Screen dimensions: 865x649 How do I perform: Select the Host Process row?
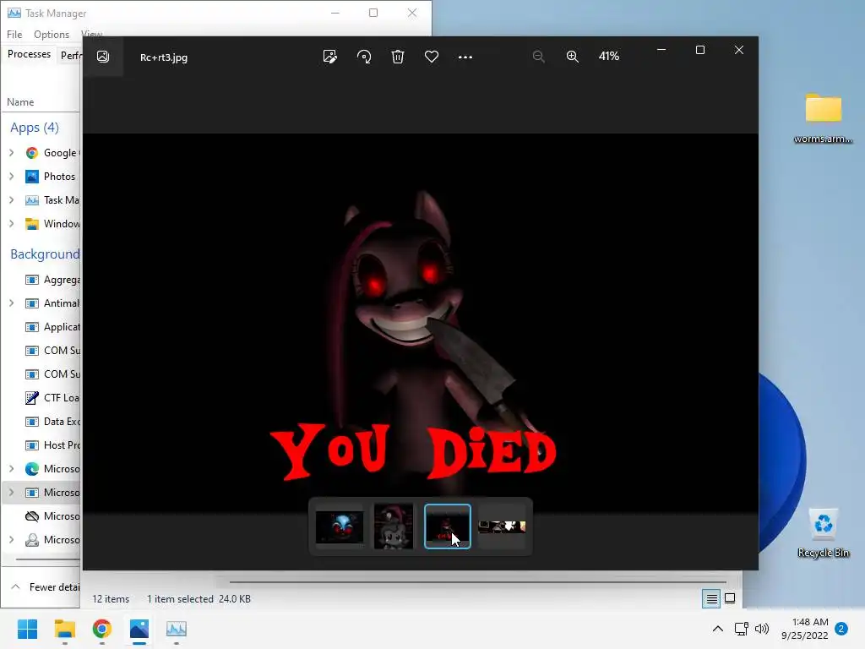[42, 445]
